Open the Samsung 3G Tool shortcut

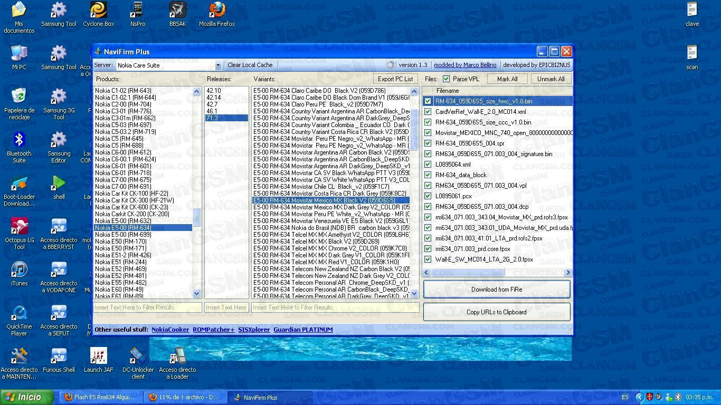(59, 104)
